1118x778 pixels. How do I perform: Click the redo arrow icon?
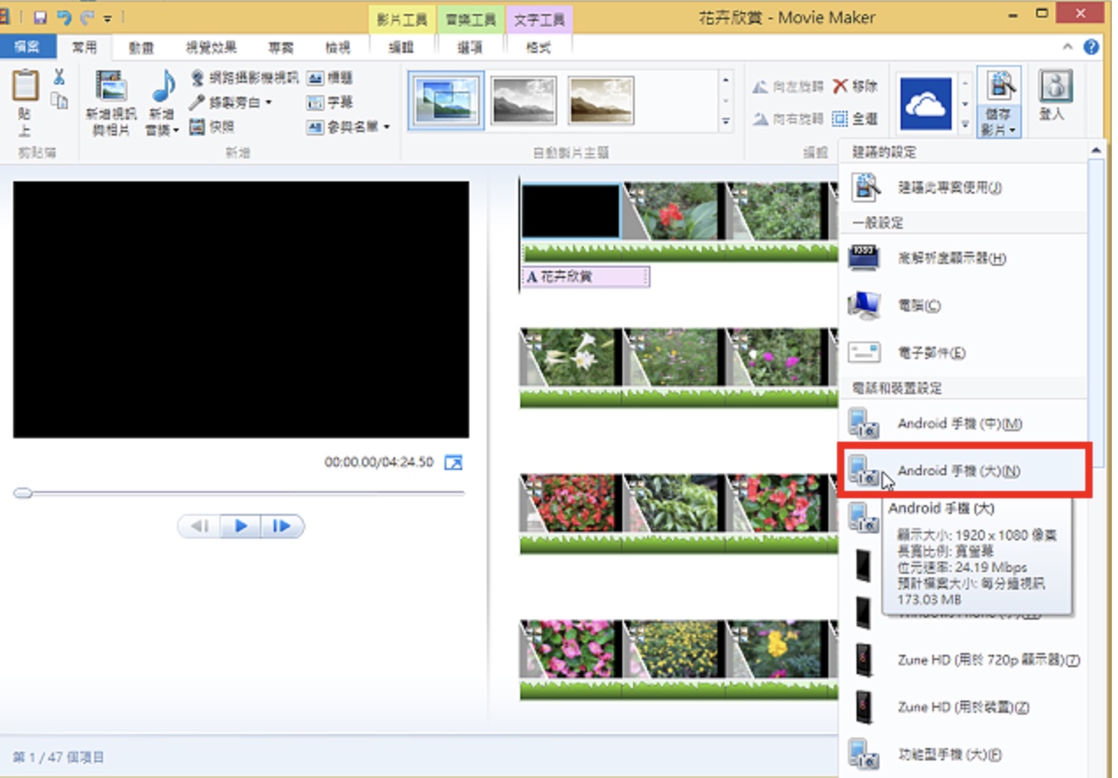click(87, 17)
